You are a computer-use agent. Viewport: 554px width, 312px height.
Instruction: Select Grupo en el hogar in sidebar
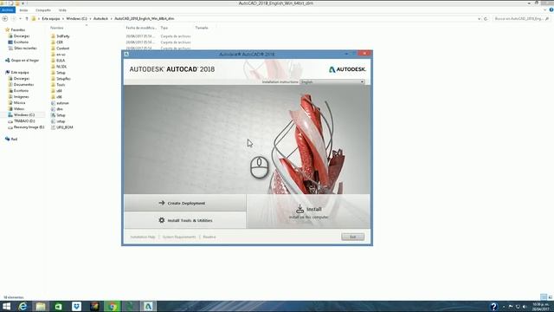(x=25, y=61)
